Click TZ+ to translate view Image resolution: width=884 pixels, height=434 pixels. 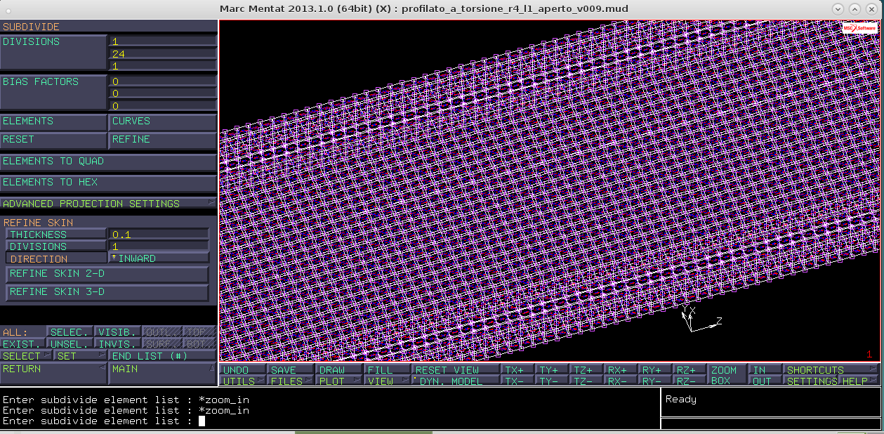[x=587, y=369]
